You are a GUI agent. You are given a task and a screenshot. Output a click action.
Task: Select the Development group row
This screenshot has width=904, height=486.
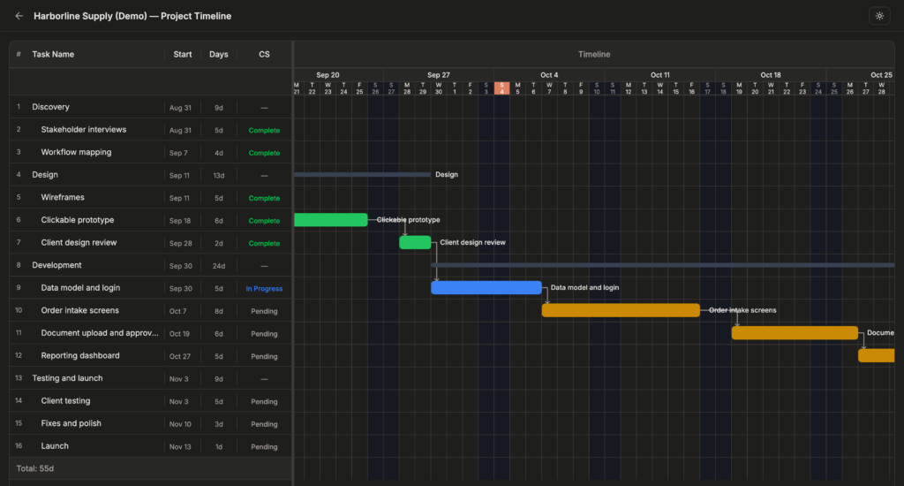click(x=150, y=265)
